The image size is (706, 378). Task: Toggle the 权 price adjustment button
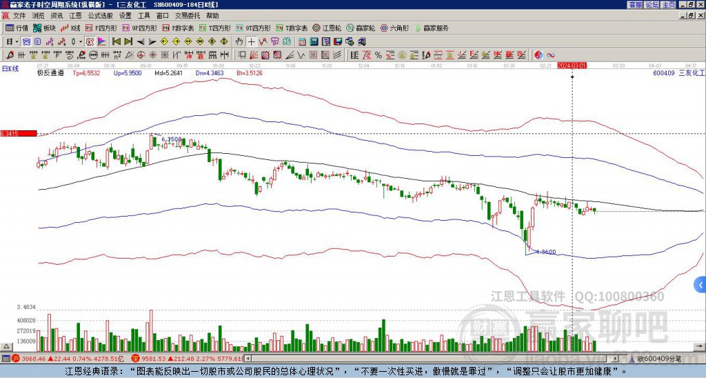click(90, 42)
